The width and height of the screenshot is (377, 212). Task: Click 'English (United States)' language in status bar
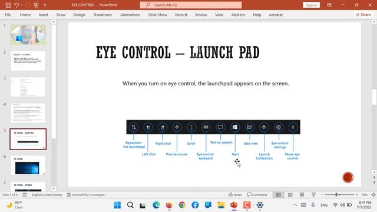[47, 195]
